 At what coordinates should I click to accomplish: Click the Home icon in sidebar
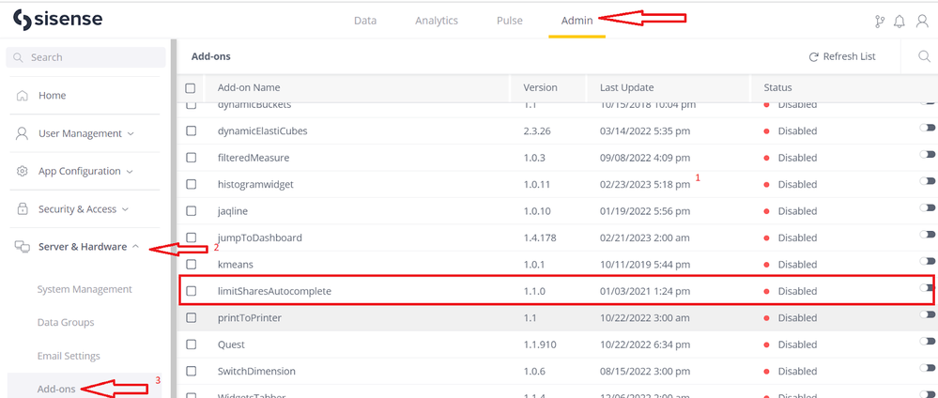[x=22, y=96]
